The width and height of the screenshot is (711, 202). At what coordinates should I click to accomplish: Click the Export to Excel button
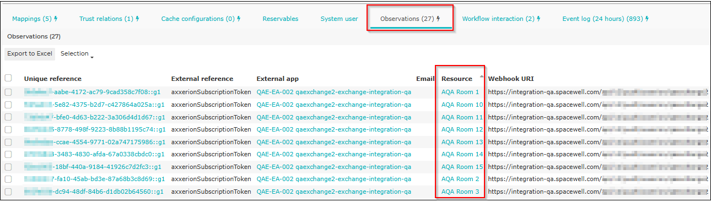(30, 54)
